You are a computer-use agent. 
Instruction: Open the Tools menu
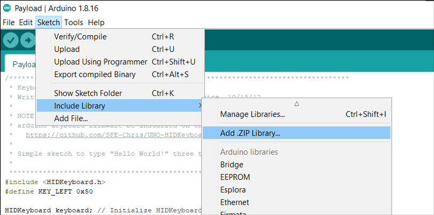74,22
